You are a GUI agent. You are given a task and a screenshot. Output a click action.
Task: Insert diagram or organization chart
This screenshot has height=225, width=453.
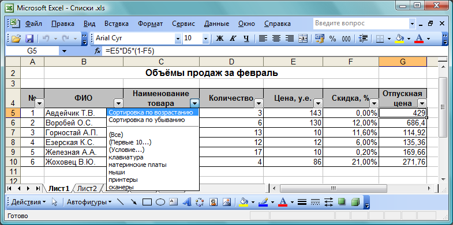click(200, 202)
